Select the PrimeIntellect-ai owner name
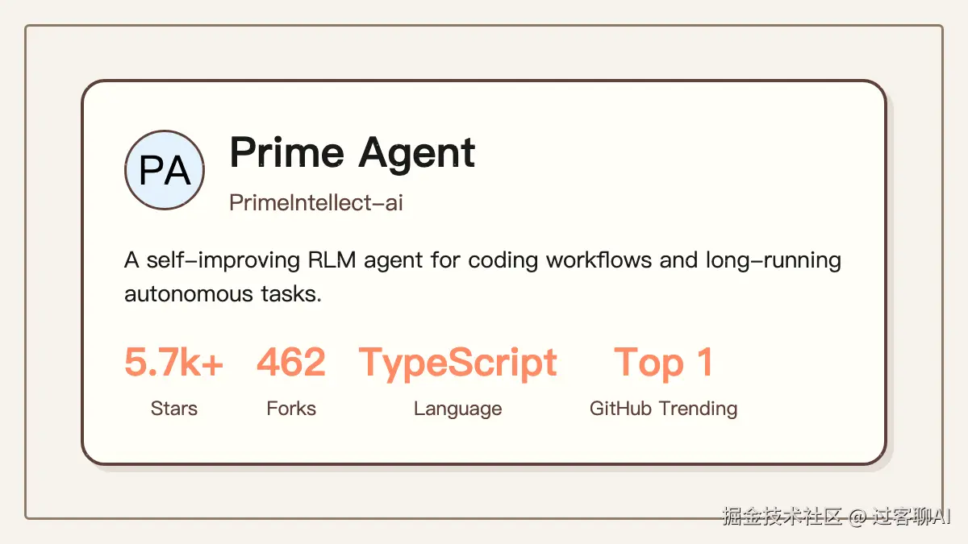968x544 pixels. [x=316, y=202]
